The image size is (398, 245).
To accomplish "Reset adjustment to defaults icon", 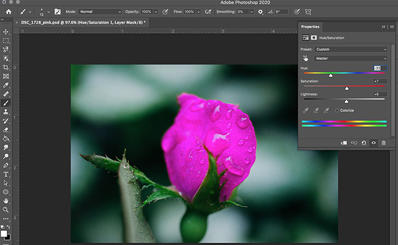I will [364, 143].
